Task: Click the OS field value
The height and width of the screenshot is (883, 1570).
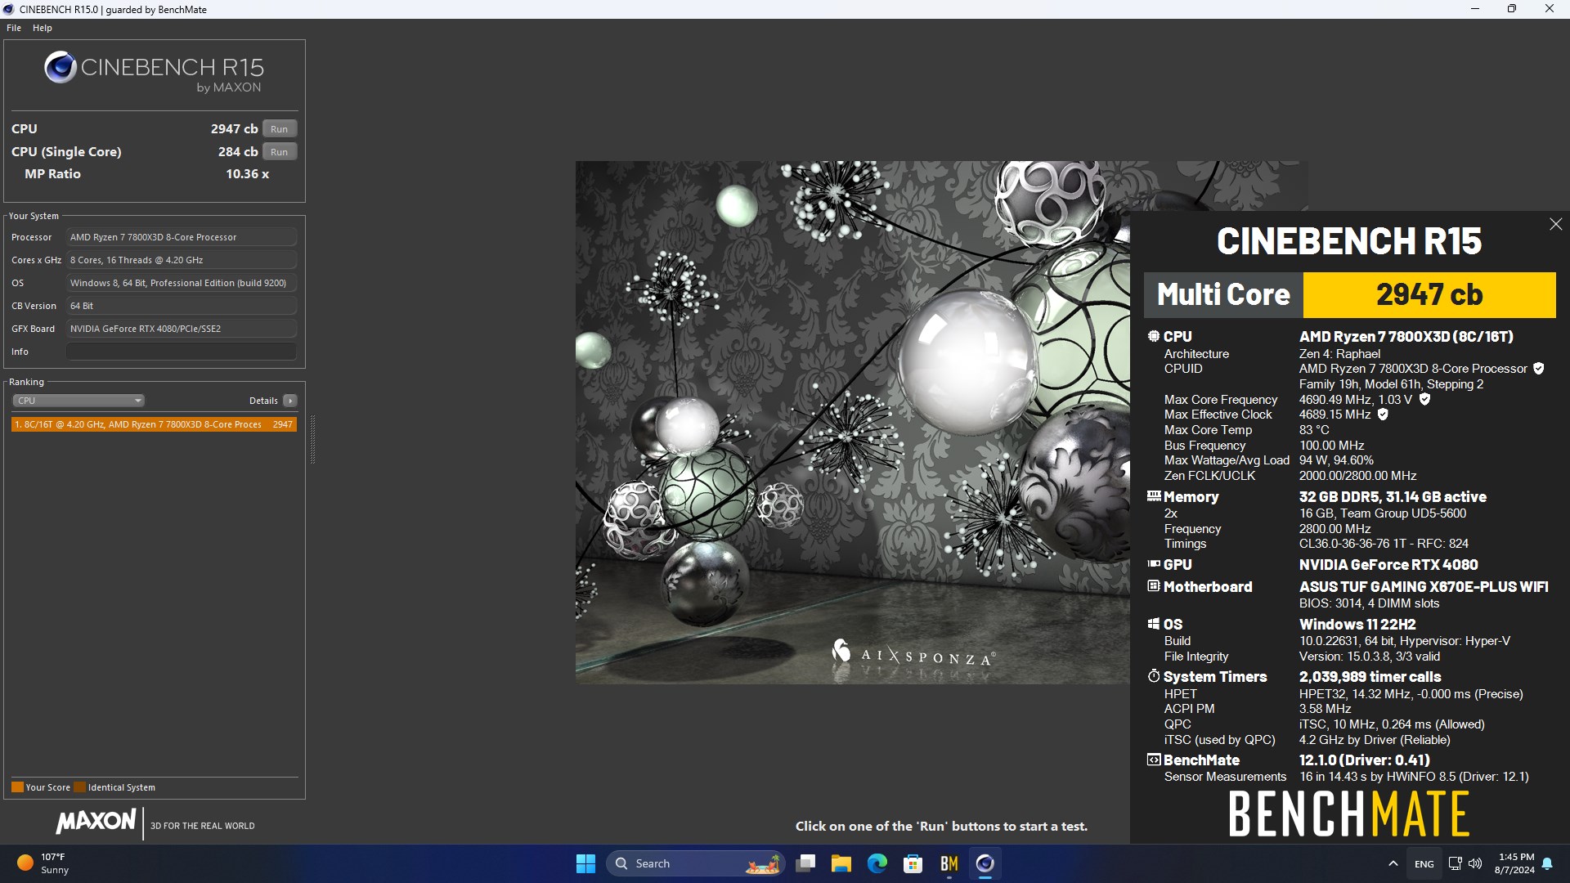Action: [181, 283]
